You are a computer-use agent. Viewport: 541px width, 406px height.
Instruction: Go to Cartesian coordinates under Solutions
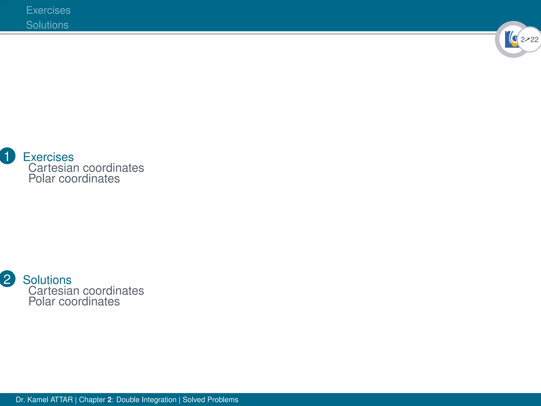click(86, 291)
